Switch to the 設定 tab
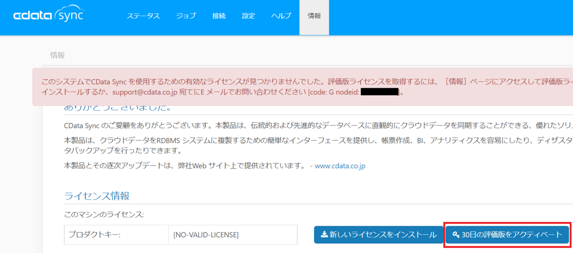Screen dimensions: 573x253 (248, 16)
